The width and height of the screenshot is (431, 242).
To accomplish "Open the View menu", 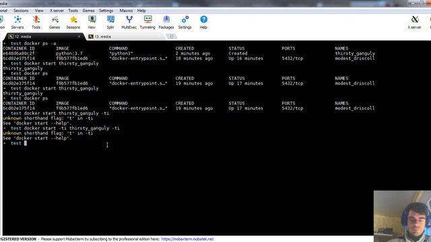I will 39,11.
